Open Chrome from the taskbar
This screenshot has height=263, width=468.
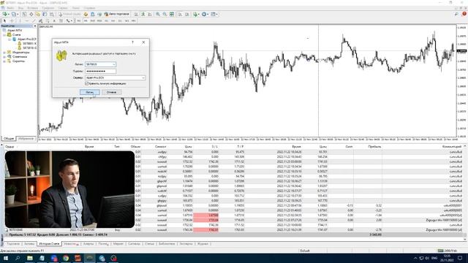66,258
